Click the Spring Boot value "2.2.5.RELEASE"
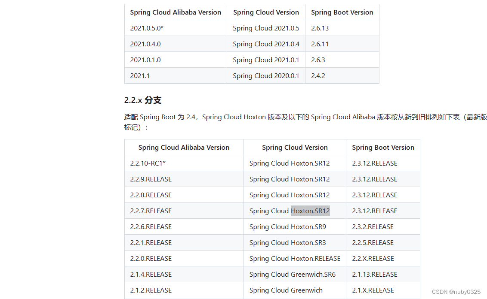Screen dimensions: 487x299 tap(373, 242)
